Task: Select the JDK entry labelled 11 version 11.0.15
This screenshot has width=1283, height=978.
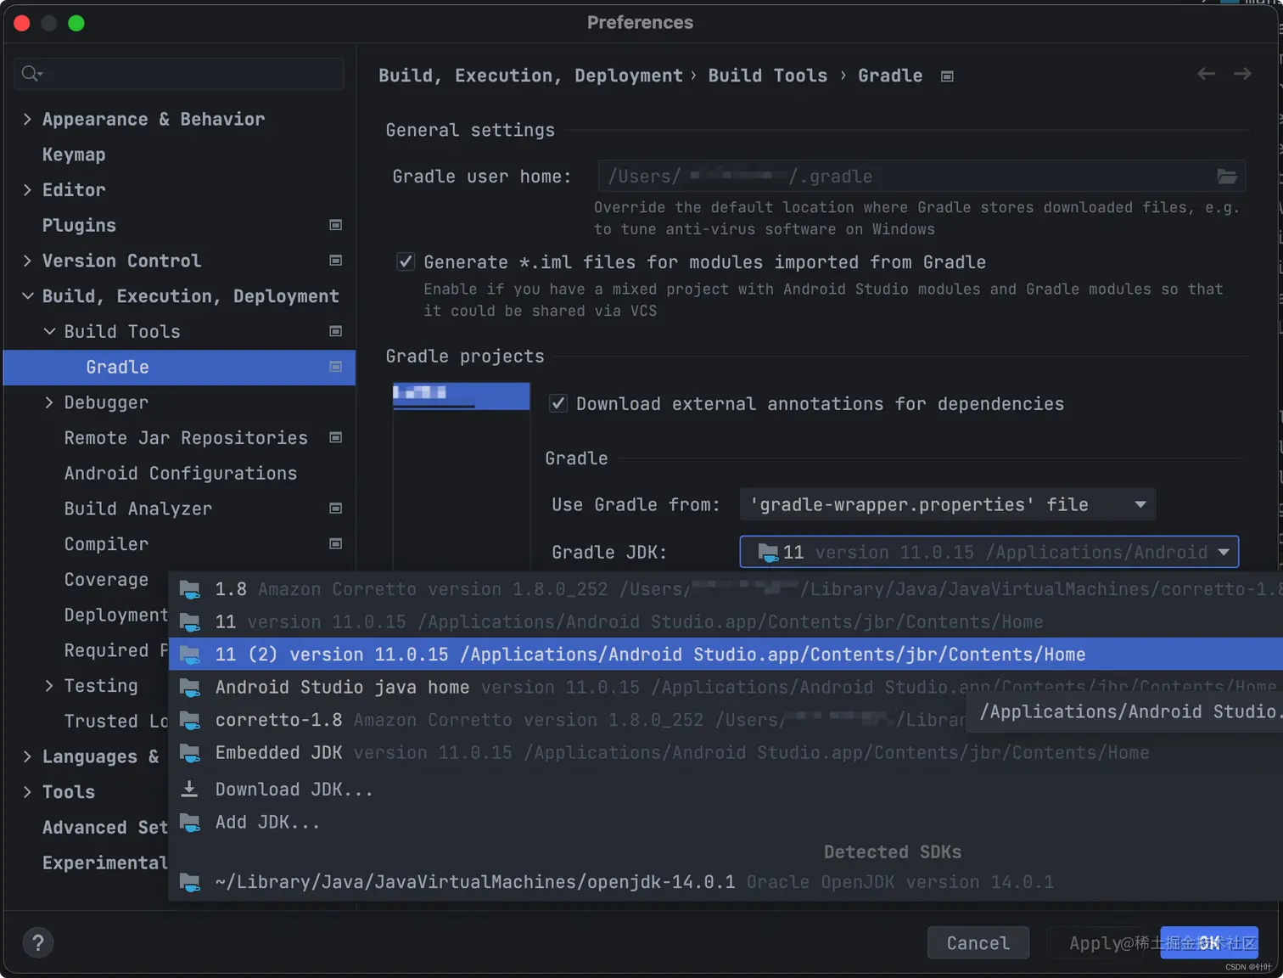Action: (726, 622)
